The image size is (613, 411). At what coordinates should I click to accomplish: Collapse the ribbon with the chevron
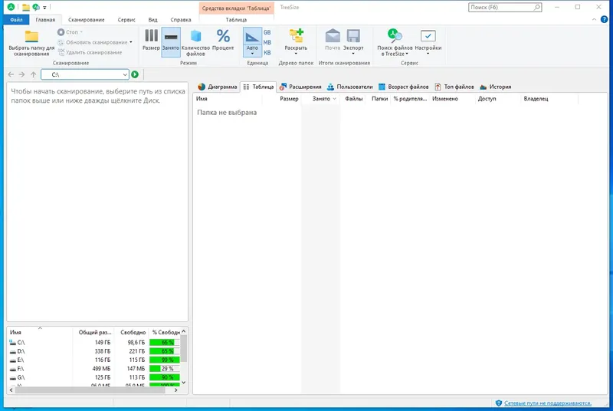click(594, 19)
